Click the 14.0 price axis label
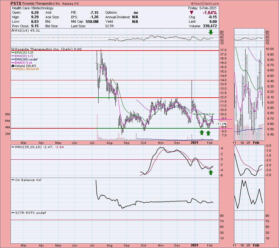The image size is (279, 248). (223, 80)
